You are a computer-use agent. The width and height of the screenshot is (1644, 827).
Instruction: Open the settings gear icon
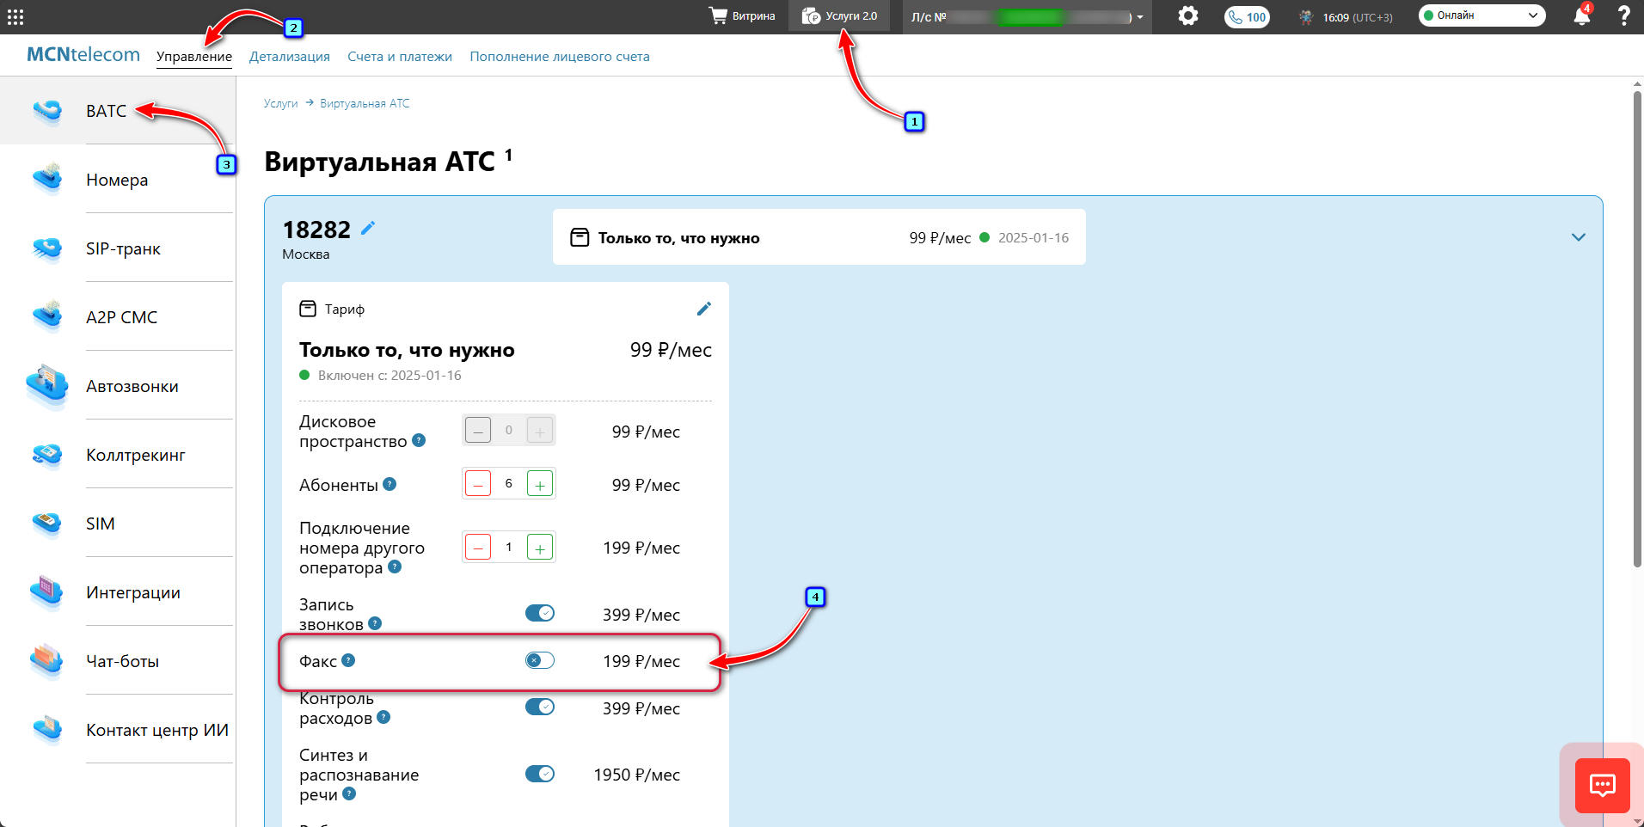pos(1187,15)
